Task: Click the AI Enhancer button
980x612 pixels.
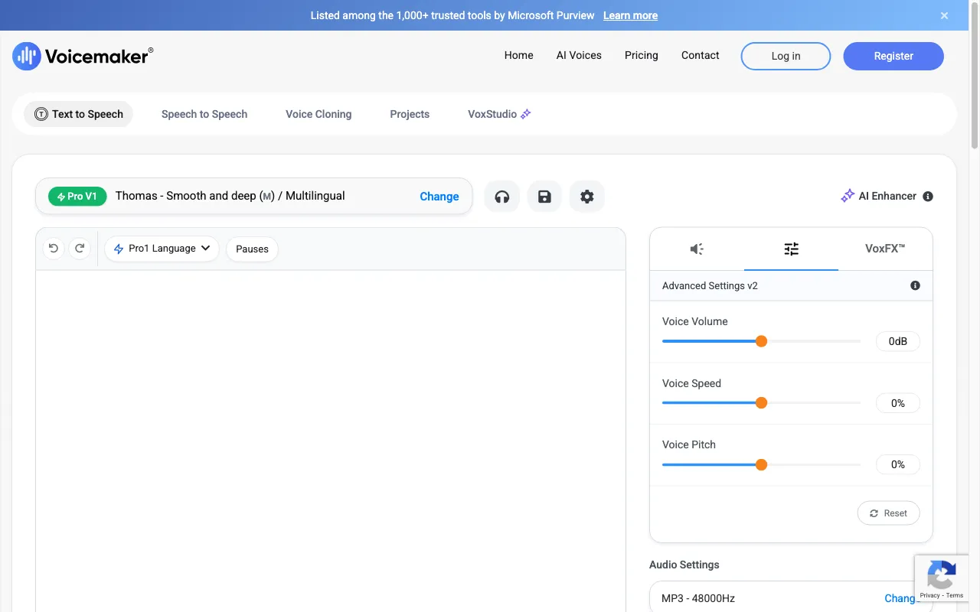Action: coord(878,197)
